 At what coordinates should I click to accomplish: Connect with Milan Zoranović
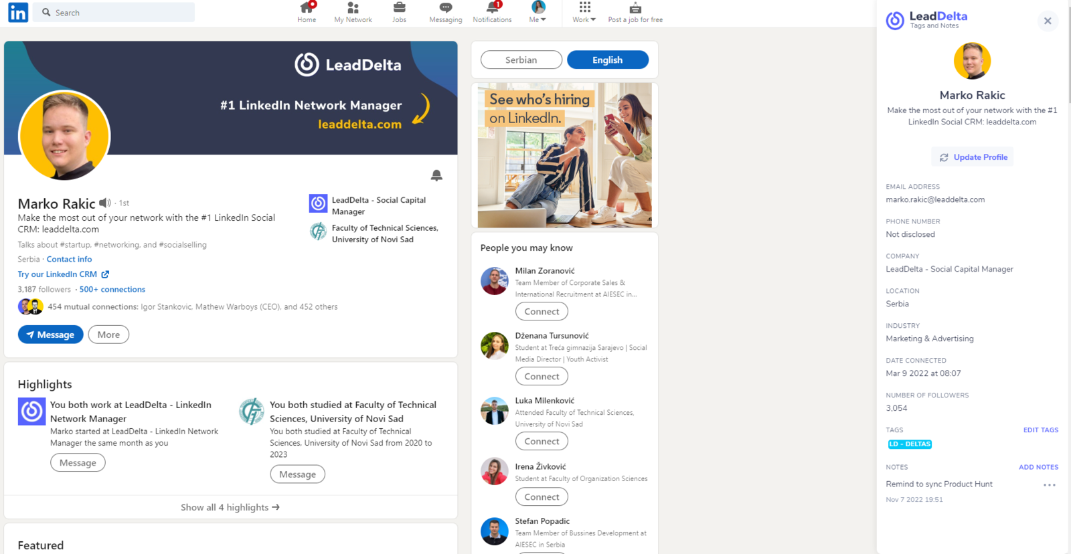[542, 311]
